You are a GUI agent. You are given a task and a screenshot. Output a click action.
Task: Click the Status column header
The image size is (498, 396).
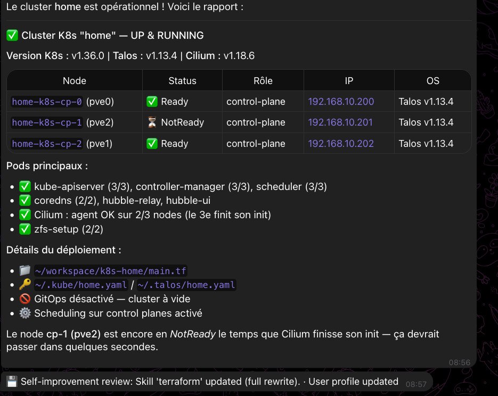point(182,80)
